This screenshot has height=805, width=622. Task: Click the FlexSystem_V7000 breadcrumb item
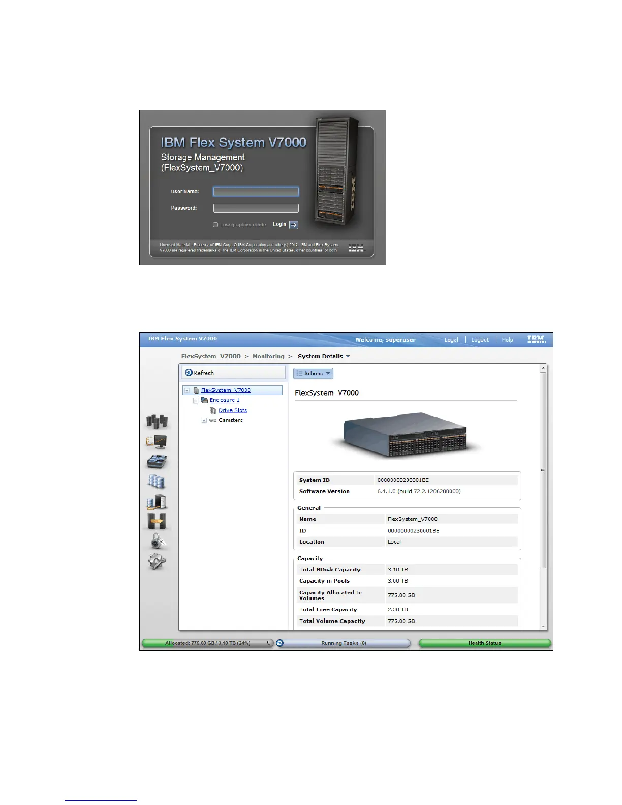(x=211, y=356)
